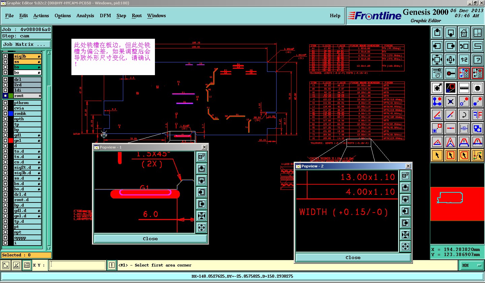Toggle the checkbox for the rout layer
Image resolution: width=485 pixels, height=283 pixels.
(5, 96)
